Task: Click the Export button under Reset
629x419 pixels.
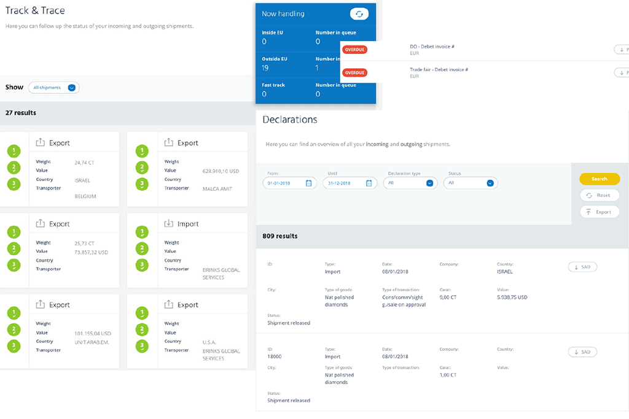Action: tap(599, 212)
